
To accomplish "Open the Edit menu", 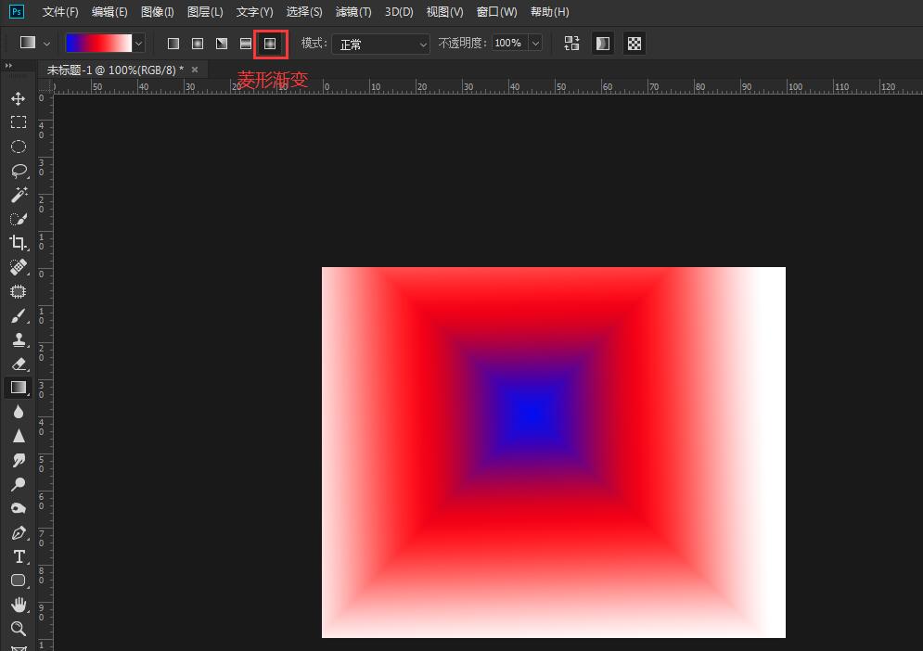I will coord(109,12).
